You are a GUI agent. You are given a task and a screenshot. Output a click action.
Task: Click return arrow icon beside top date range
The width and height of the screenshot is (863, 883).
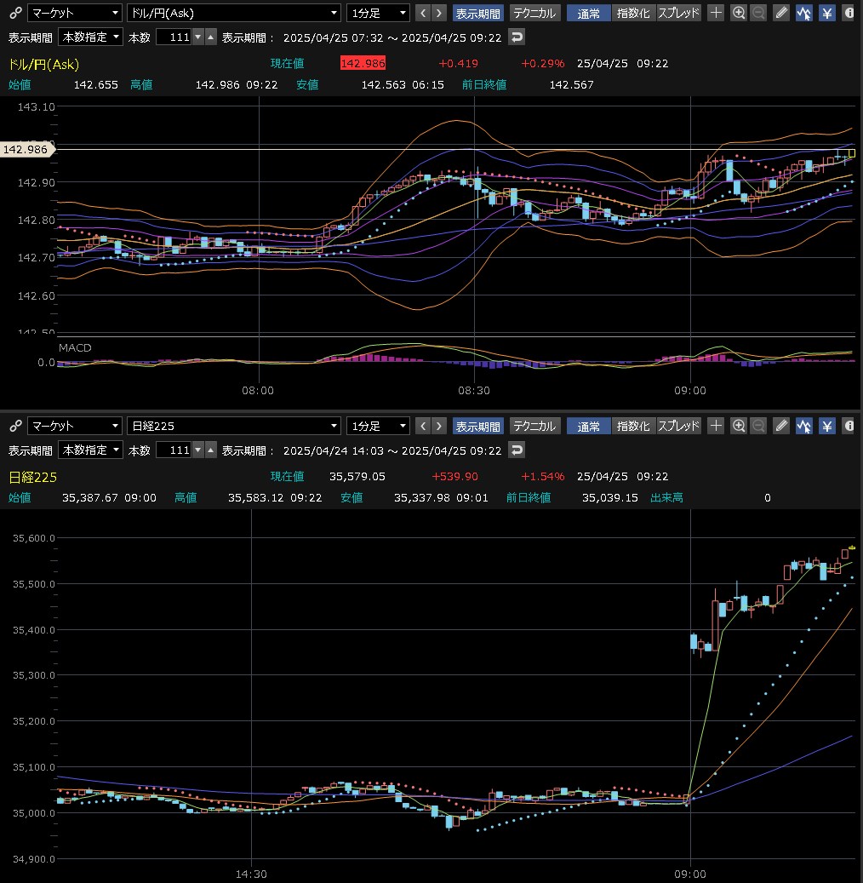pos(517,37)
